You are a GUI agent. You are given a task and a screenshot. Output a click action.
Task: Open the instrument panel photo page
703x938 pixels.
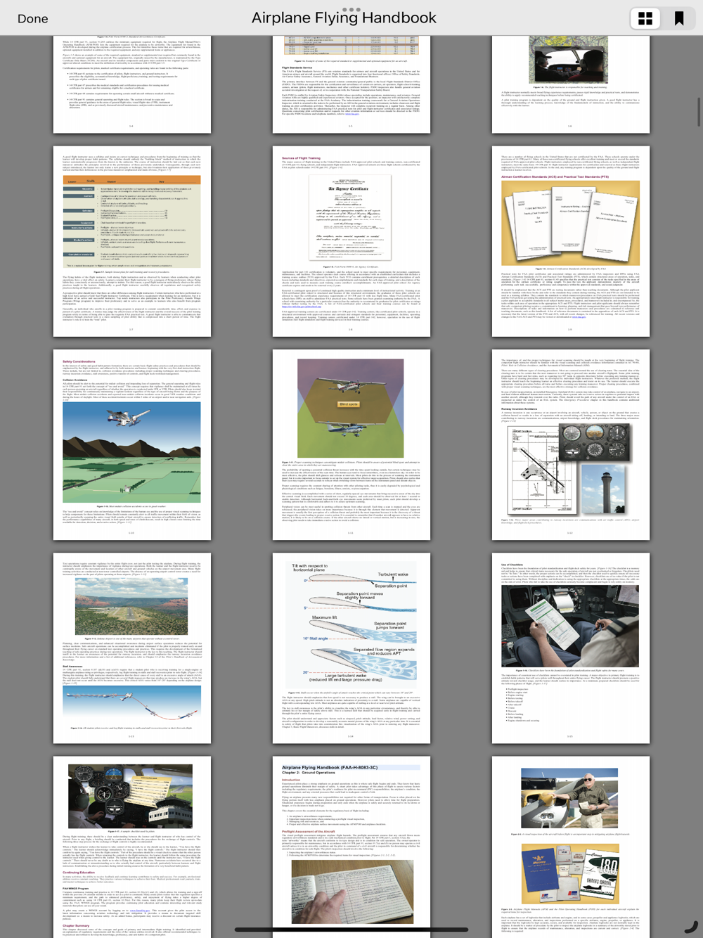pyautogui.click(x=132, y=847)
